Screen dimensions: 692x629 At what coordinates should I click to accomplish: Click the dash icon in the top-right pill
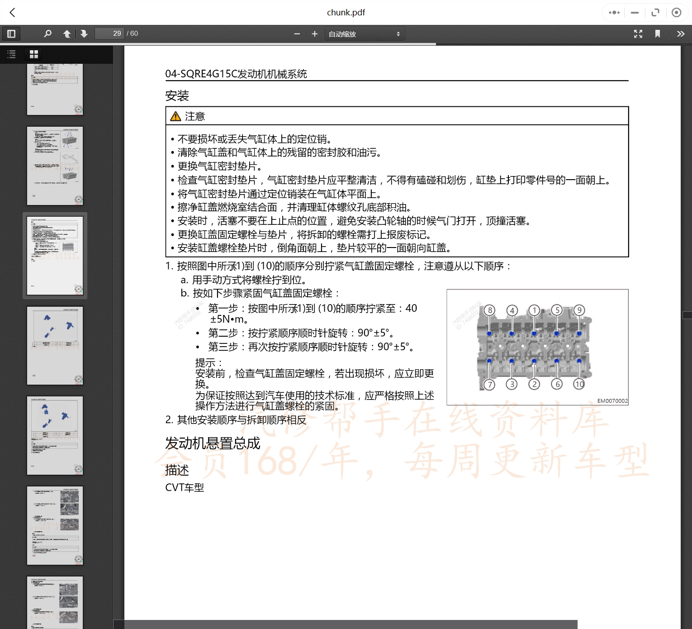pos(635,12)
